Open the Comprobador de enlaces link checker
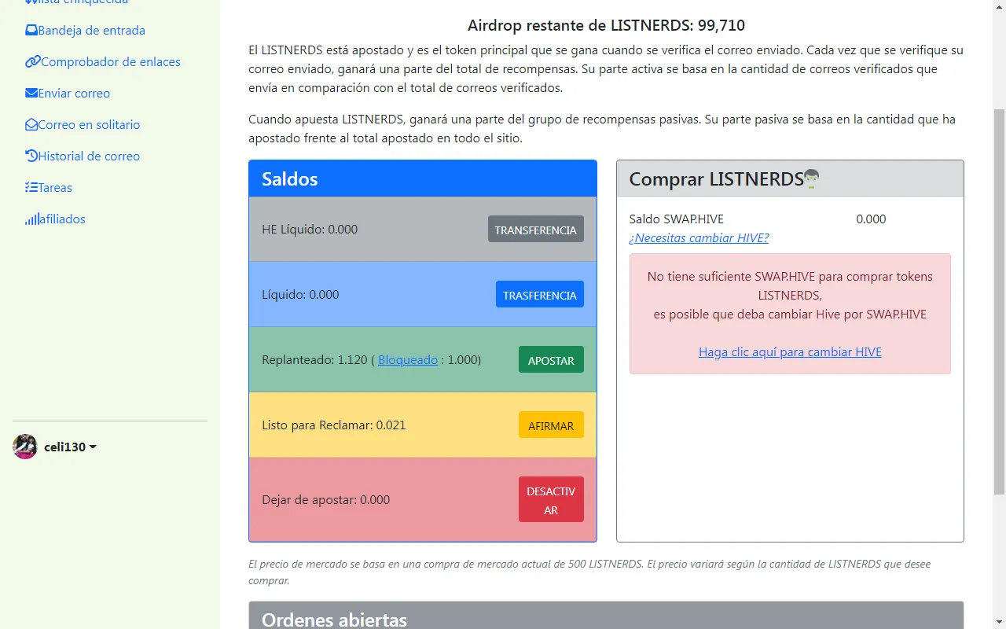The width and height of the screenshot is (1006, 629). point(103,62)
